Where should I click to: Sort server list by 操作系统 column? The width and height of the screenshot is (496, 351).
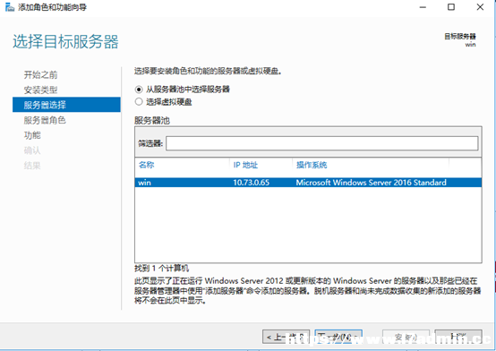[312, 165]
